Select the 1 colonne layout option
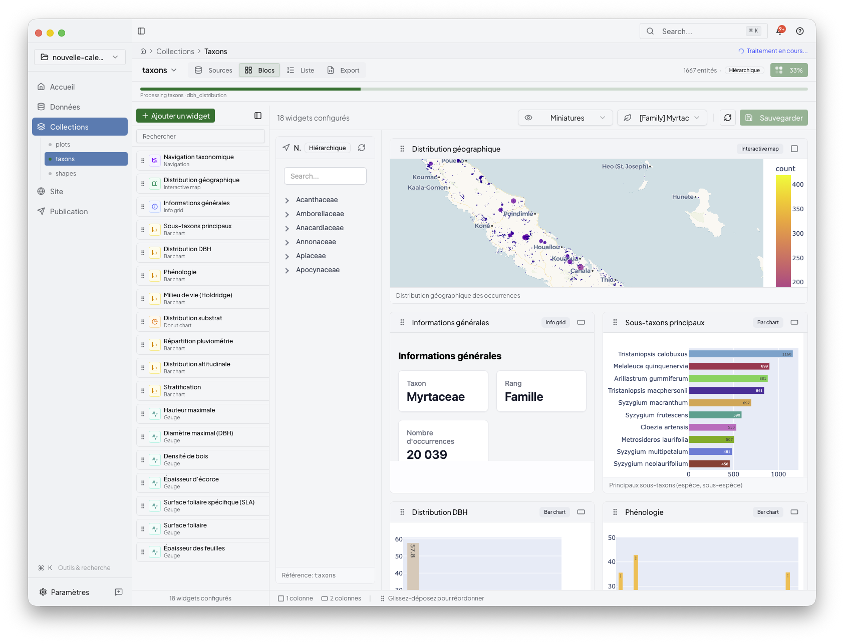844x643 pixels. [296, 598]
